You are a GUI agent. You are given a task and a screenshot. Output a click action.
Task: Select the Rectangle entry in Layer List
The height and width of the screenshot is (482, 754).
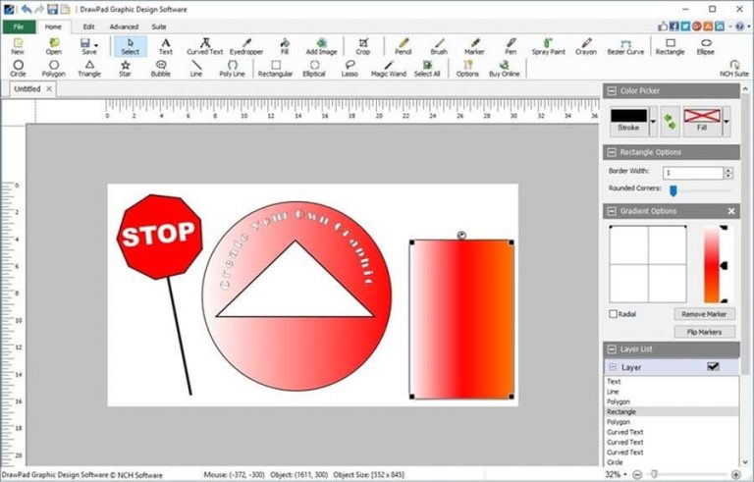(671, 411)
